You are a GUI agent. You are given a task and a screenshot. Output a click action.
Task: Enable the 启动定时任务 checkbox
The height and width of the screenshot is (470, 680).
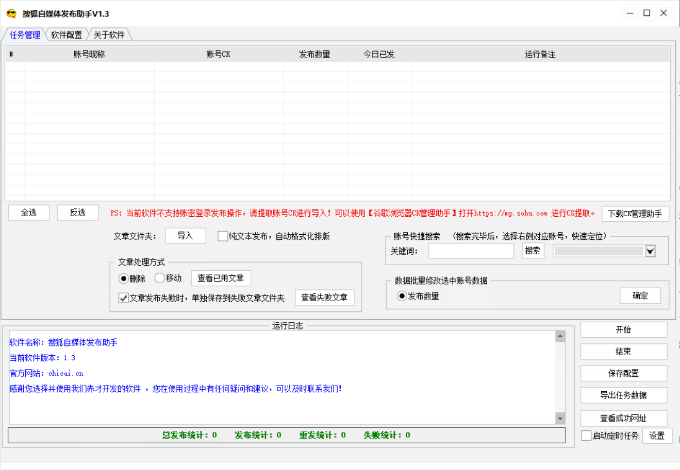point(586,436)
